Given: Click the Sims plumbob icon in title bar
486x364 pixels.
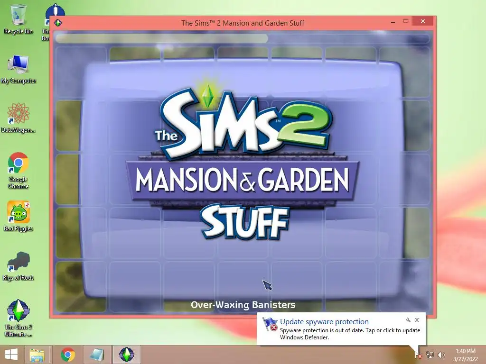Looking at the screenshot, I should click(58, 23).
